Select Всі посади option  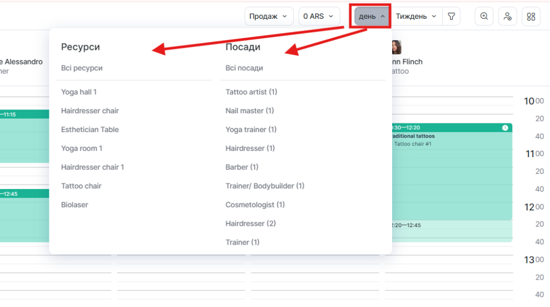click(244, 68)
